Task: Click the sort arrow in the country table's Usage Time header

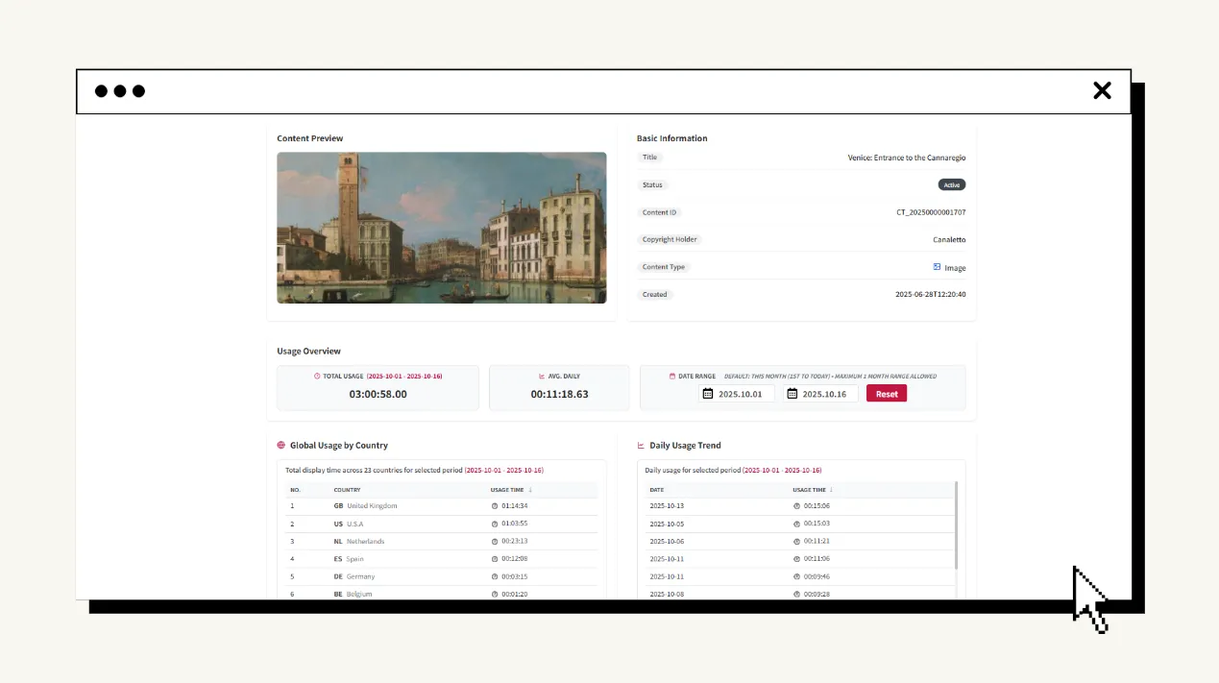Action: point(530,490)
